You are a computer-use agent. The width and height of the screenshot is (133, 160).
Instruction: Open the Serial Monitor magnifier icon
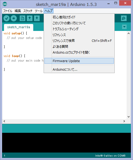tap(124, 18)
